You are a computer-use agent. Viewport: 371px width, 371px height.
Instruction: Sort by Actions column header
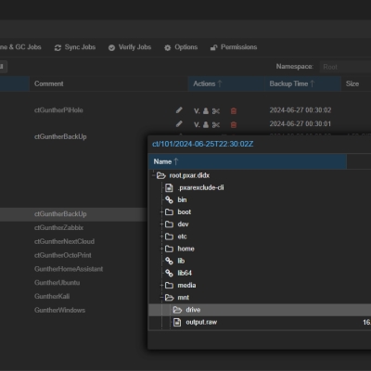point(226,83)
